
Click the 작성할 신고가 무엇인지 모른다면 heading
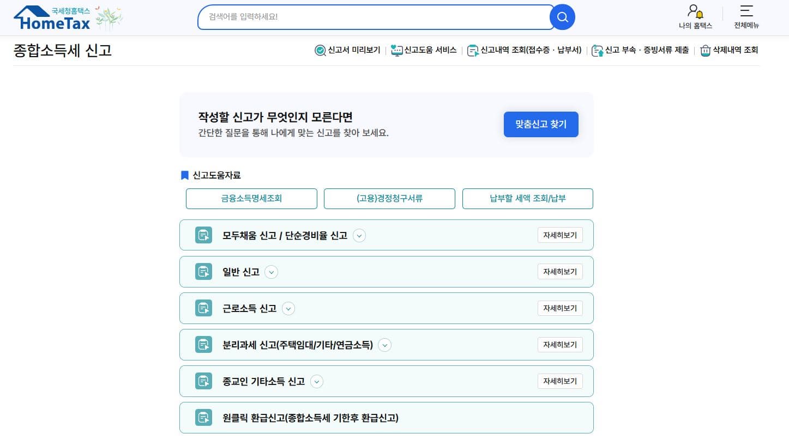pos(275,117)
